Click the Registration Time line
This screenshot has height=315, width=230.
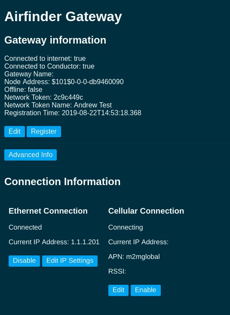point(73,113)
